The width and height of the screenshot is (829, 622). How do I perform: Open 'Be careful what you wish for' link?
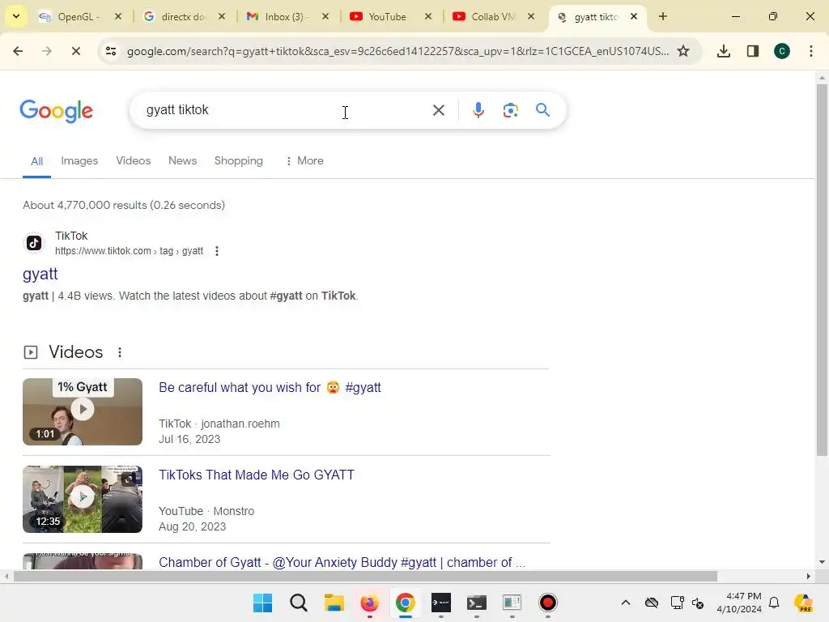point(270,388)
